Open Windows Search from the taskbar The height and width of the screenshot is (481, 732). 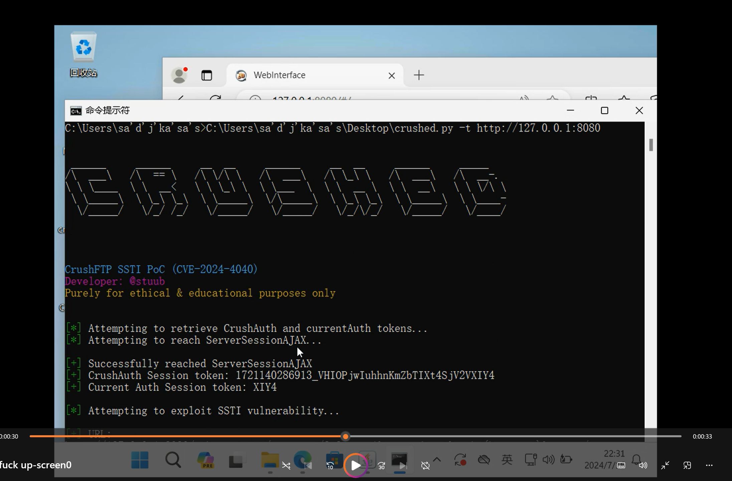(x=173, y=460)
